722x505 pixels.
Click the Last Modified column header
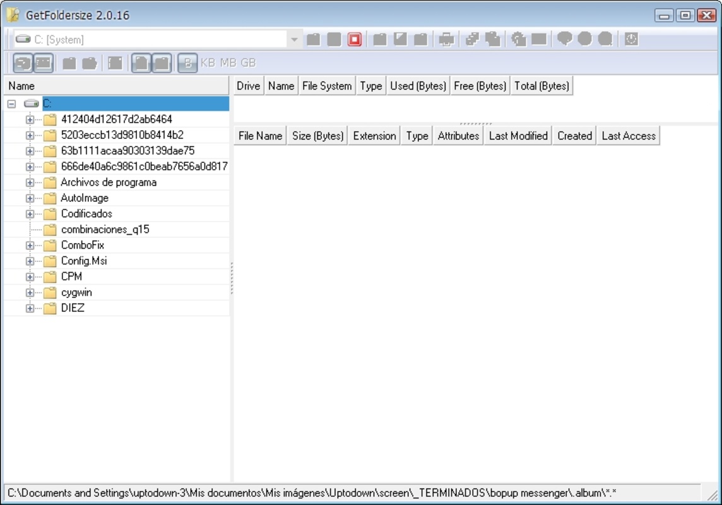point(518,136)
